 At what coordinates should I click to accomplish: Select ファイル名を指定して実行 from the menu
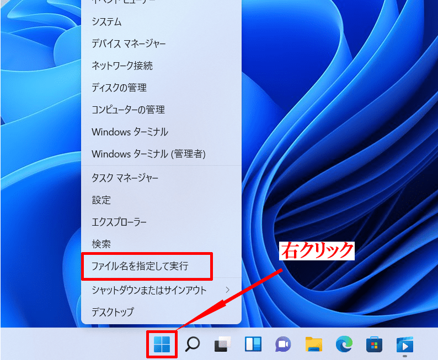140,266
